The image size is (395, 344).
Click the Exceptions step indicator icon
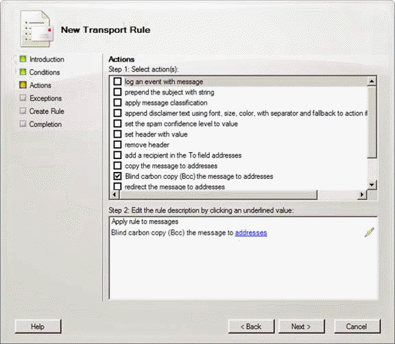(23, 98)
